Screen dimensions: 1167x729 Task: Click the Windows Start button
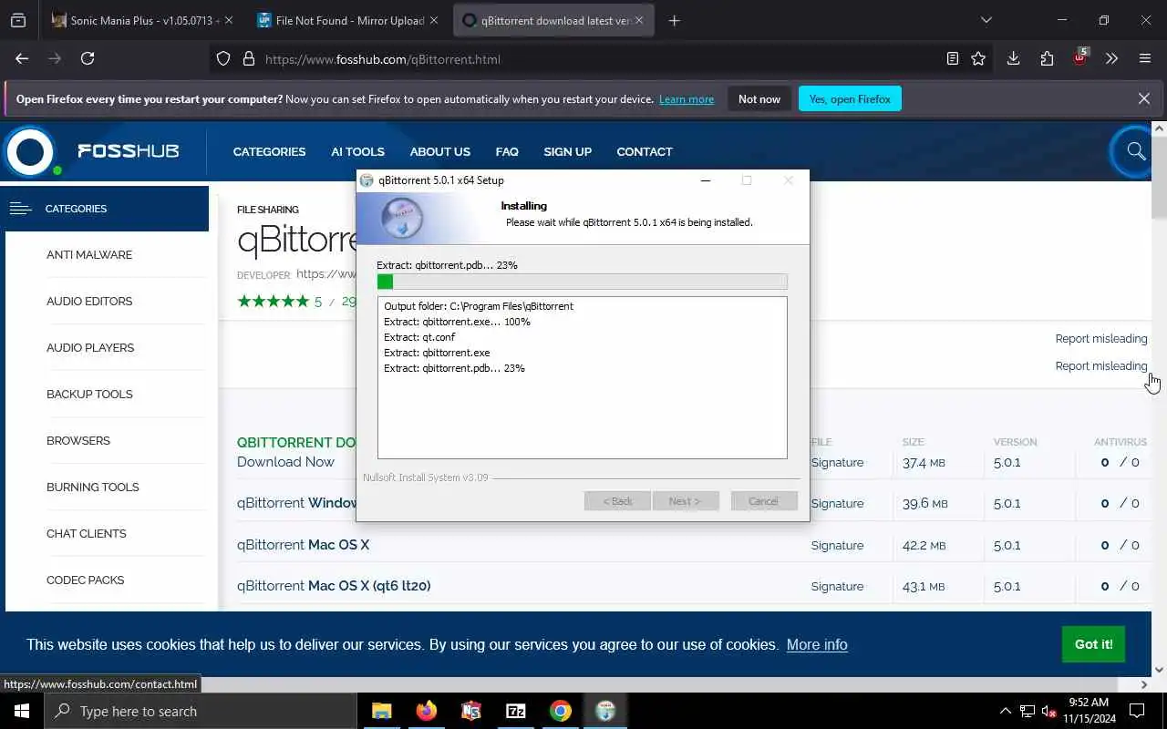(x=22, y=711)
